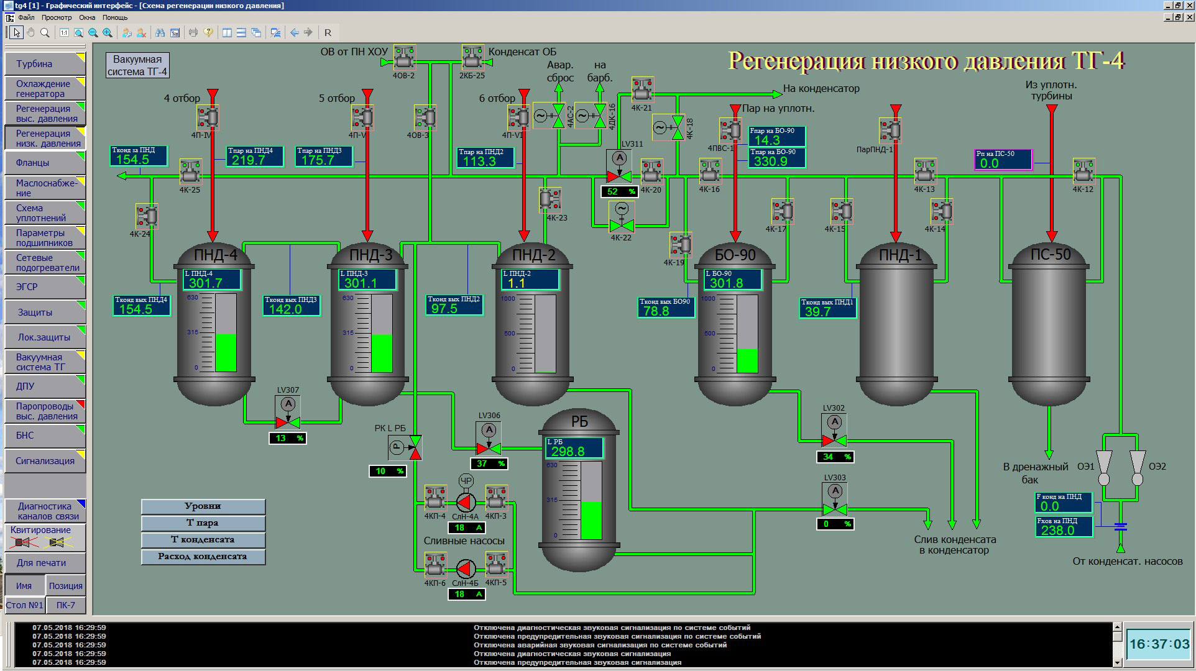Choose the magnifier zoom-area tool
The image size is (1196, 671).
point(45,33)
